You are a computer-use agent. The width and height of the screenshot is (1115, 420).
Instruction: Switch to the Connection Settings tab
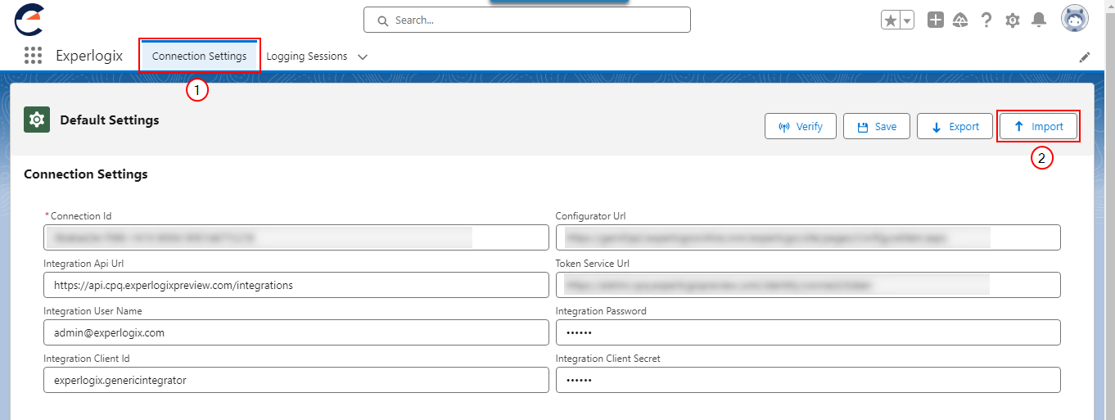click(x=199, y=56)
